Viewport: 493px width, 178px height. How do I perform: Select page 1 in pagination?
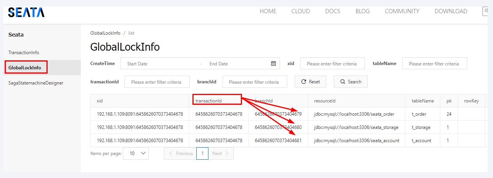coord(202,153)
